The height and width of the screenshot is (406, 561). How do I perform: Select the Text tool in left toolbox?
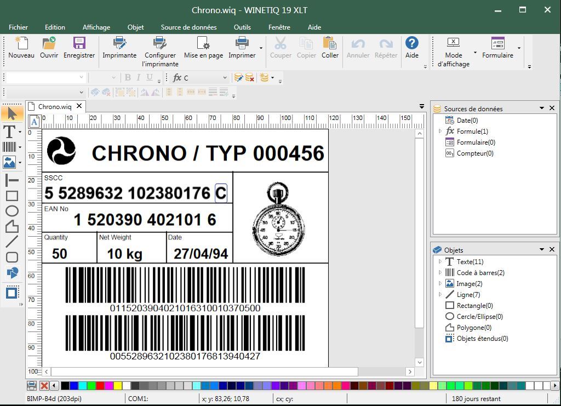click(x=9, y=131)
